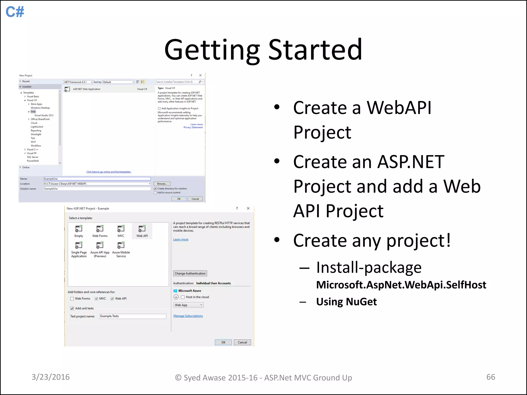Screen dimensions: 527x395
Task: Open the Sort by Default dropdown
Action: 118,82
